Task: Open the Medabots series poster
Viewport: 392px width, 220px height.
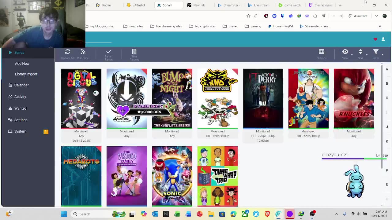Action: click(81, 176)
